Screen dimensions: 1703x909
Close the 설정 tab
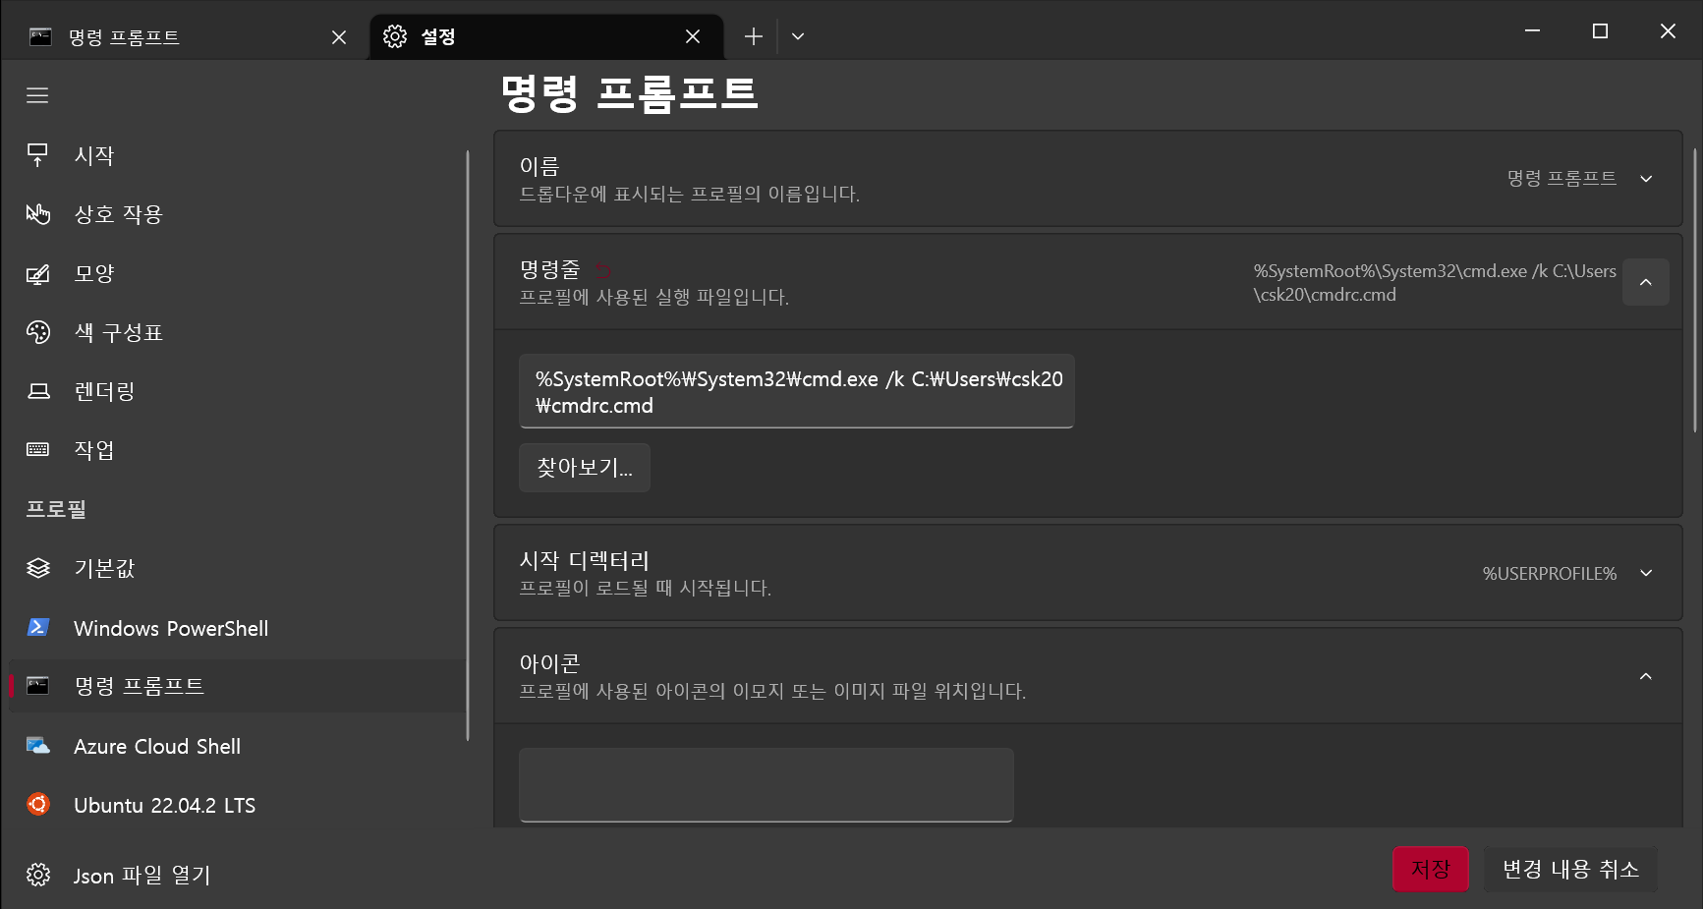pyautogui.click(x=693, y=37)
